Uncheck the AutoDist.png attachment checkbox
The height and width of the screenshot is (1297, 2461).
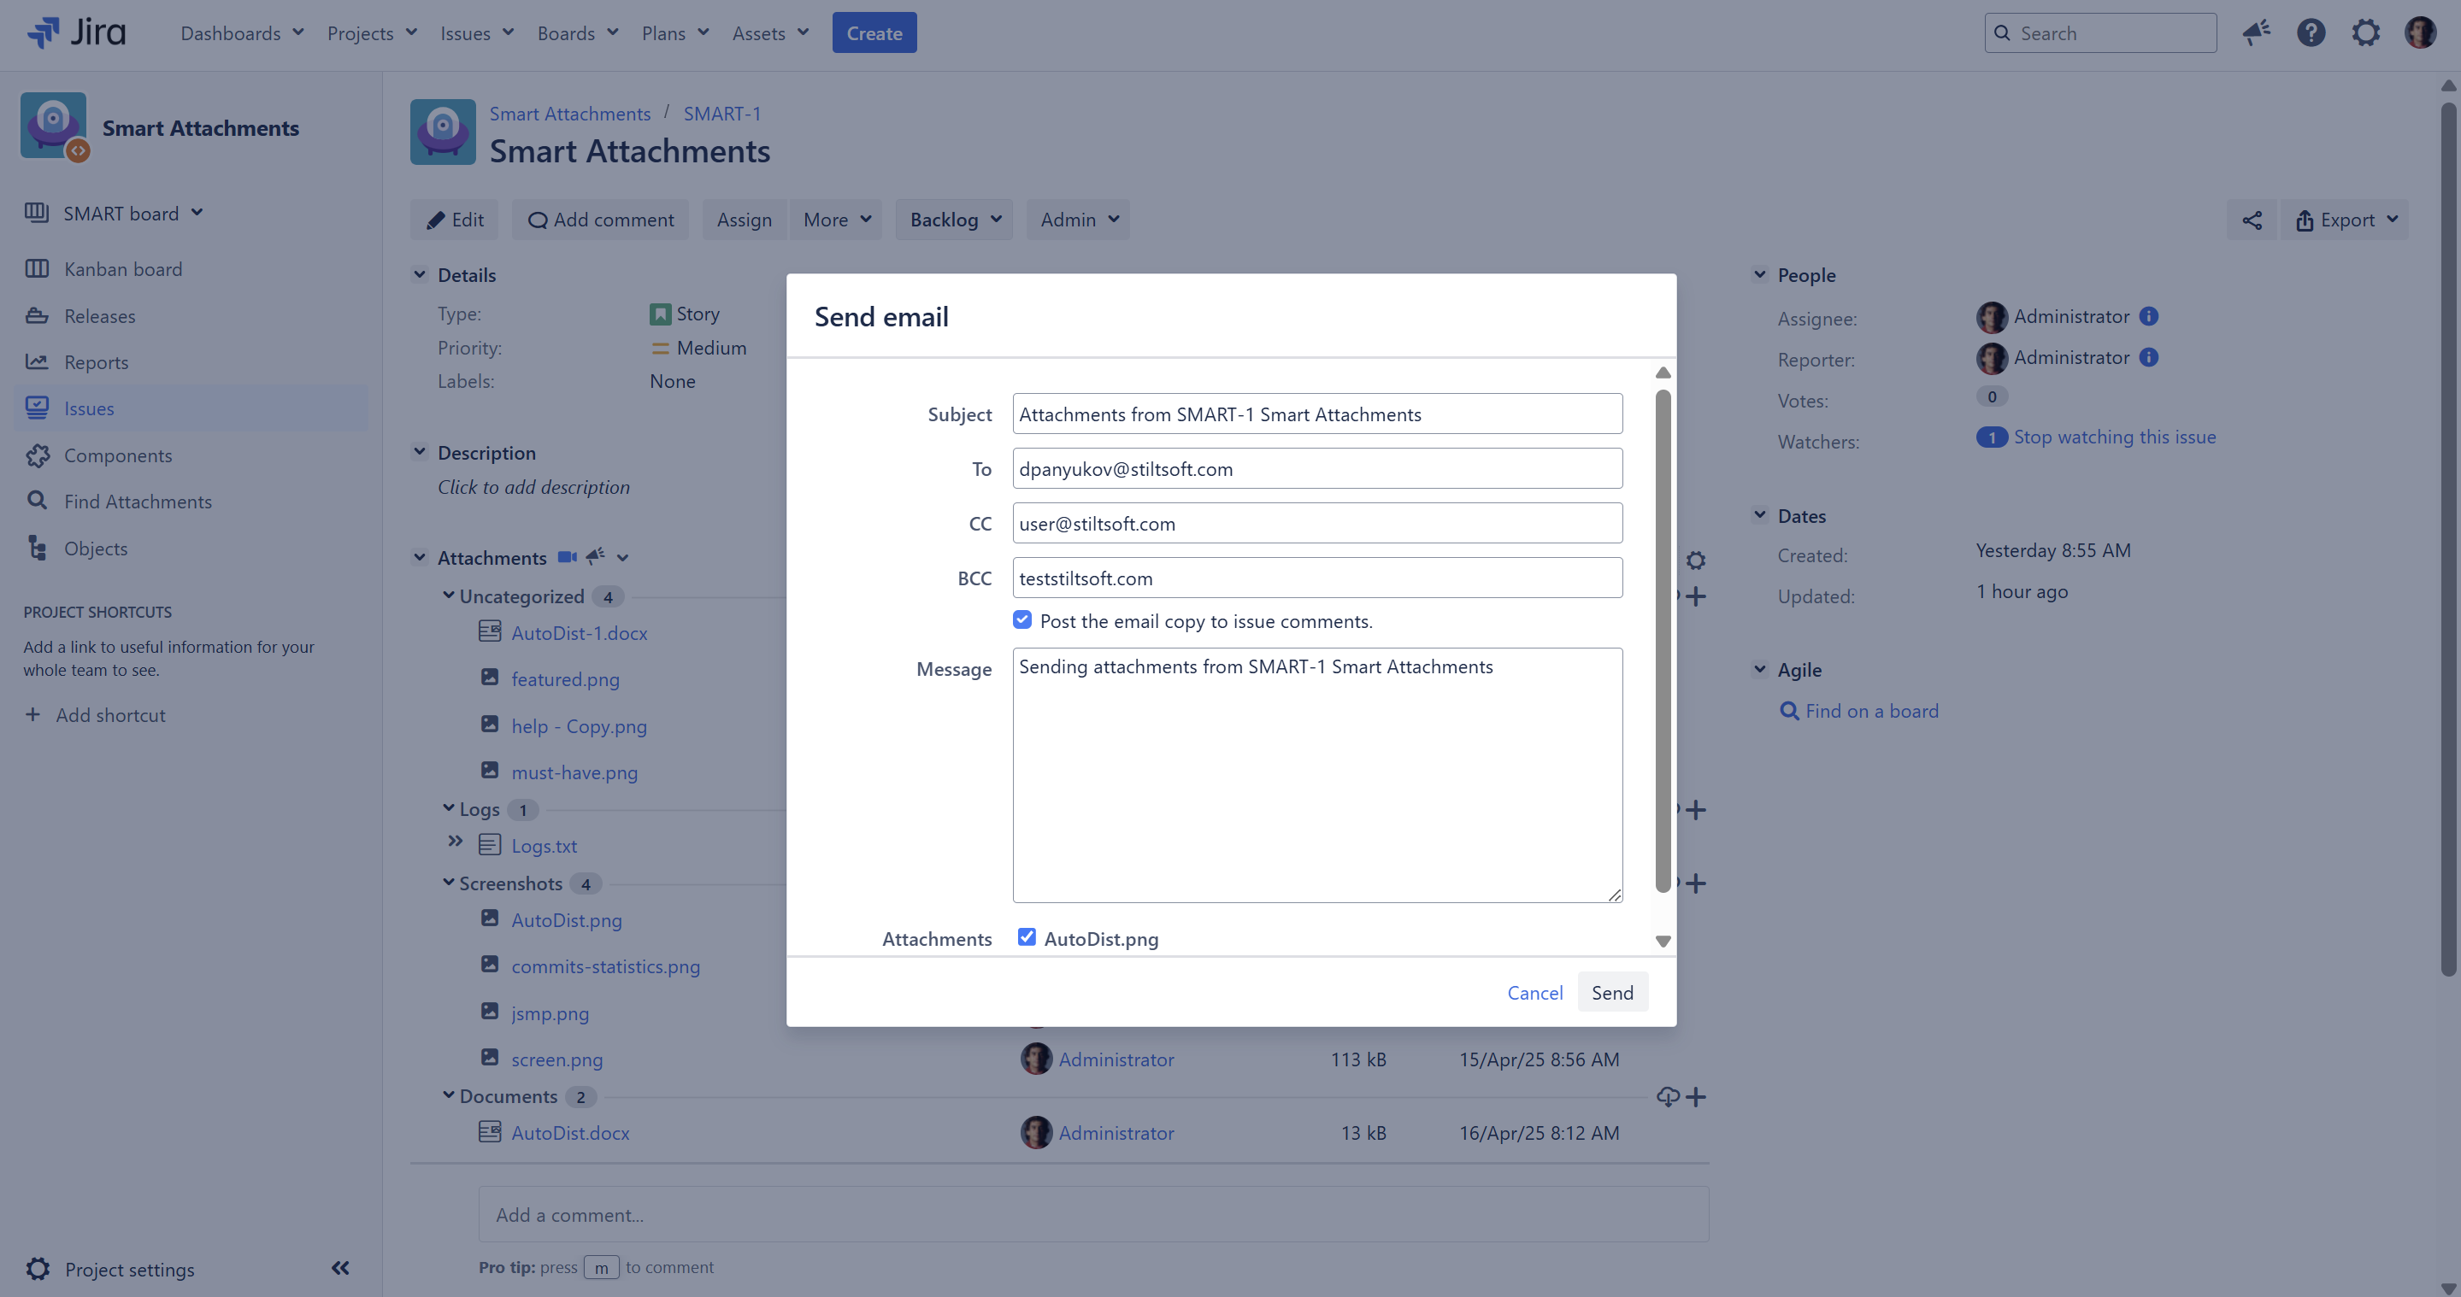pyautogui.click(x=1026, y=937)
